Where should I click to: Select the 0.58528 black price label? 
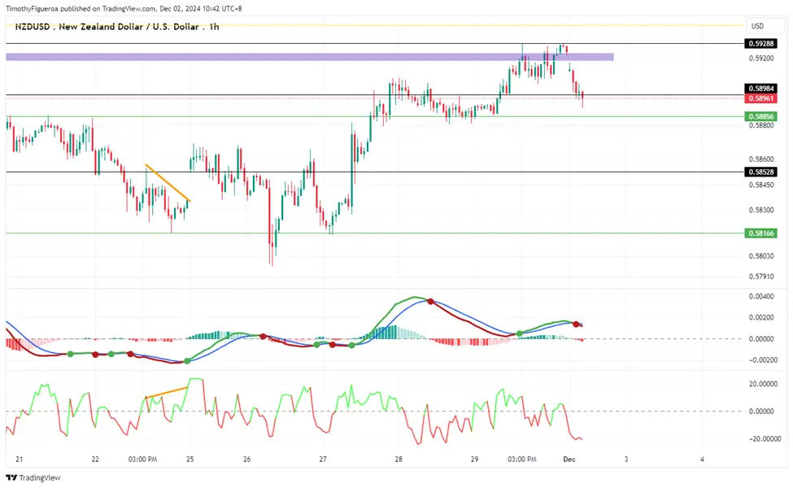click(761, 172)
